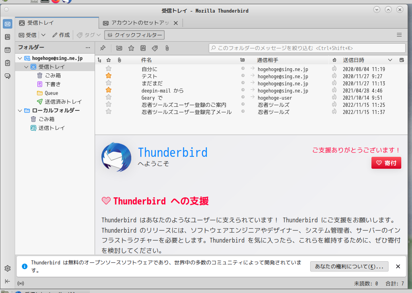Open the Calendar space
The image size is (412, 293).
tap(8, 50)
